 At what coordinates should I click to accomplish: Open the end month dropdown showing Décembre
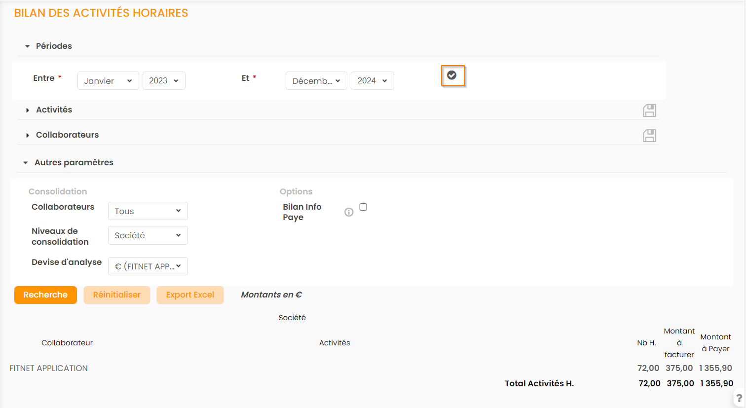[316, 81]
